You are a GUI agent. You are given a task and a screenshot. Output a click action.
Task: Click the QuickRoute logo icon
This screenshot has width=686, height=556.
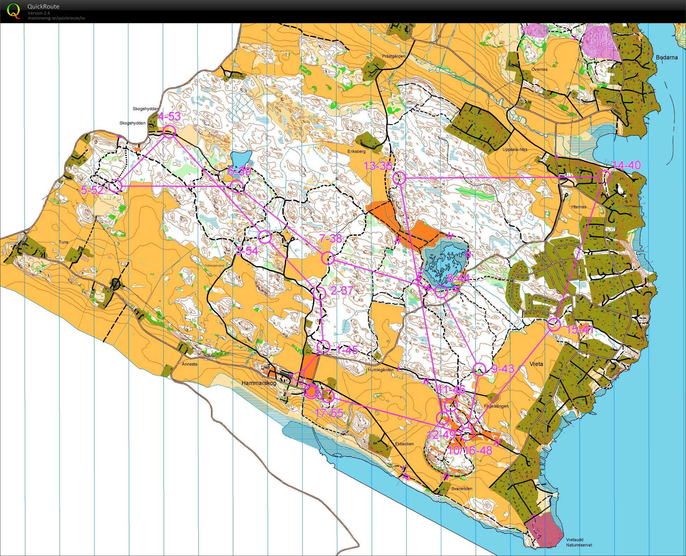(13, 11)
